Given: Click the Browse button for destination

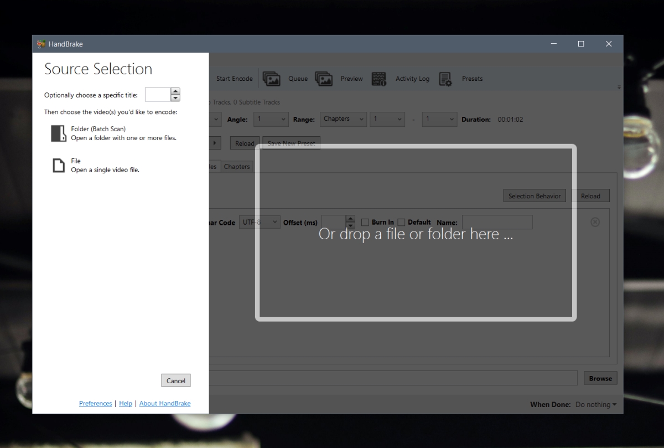Looking at the screenshot, I should (x=600, y=378).
